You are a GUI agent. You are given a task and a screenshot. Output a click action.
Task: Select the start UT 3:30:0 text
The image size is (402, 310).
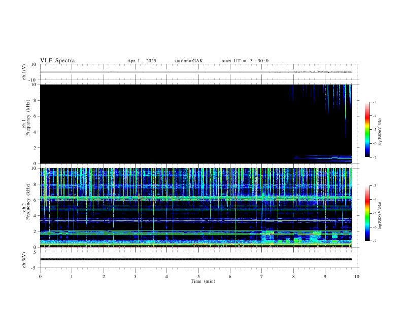[x=245, y=61]
